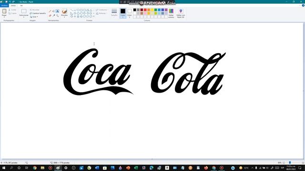
Task: Click Cambiar tamaño button
Action: click(x=38, y=13)
